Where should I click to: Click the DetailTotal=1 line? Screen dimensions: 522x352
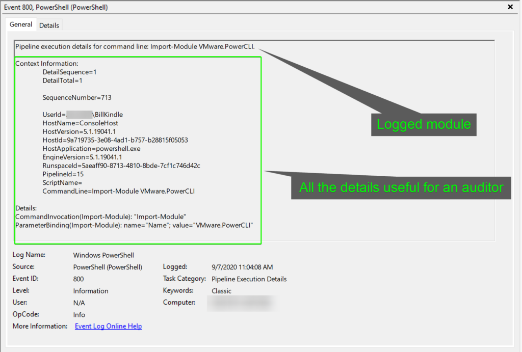(62, 80)
